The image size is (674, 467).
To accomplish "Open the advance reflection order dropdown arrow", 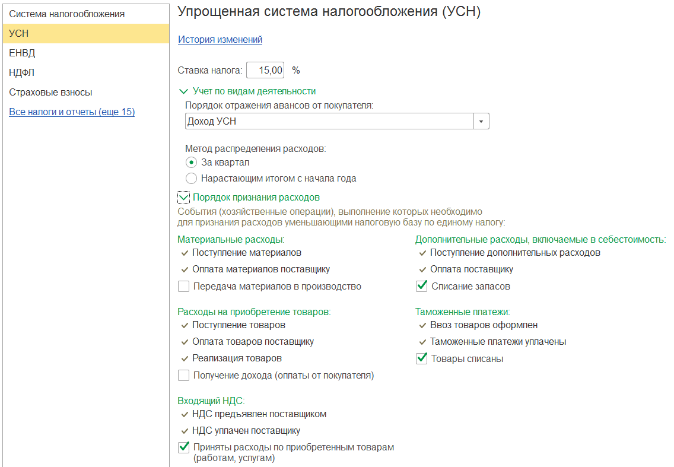I will (x=481, y=122).
